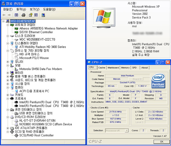Select the SCSI 및 RAID 컨트롤러 row
171x146 pixels.
(30, 132)
